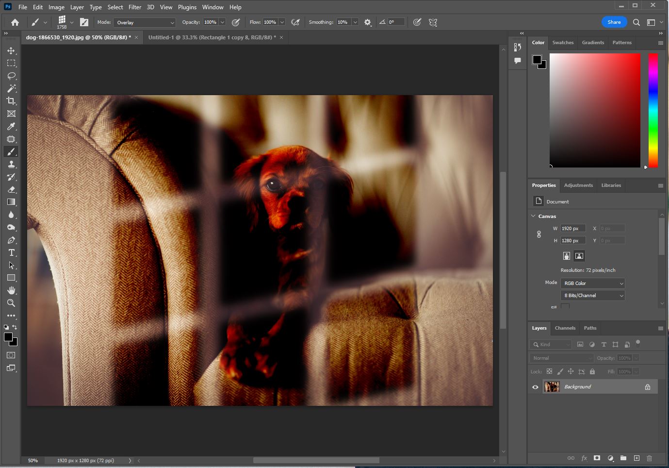Select the Rectangular Marquee tool

[x=11, y=63]
